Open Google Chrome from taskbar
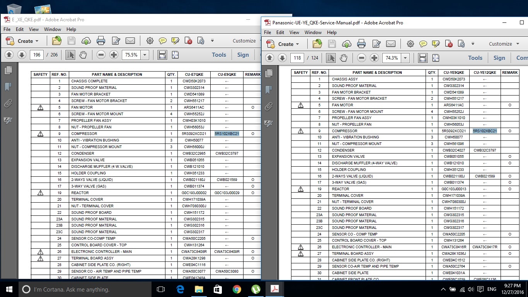The height and width of the screenshot is (297, 528). (237, 289)
